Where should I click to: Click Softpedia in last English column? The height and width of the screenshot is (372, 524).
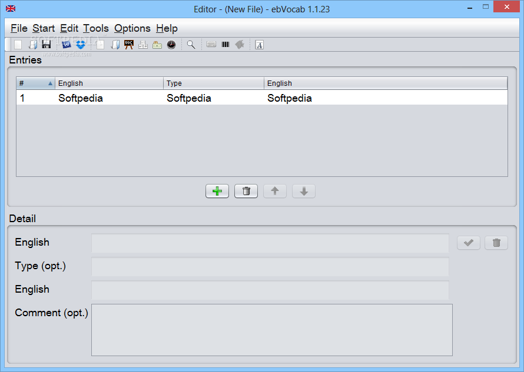(290, 98)
